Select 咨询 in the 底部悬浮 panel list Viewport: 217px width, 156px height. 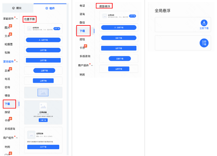click(82, 14)
